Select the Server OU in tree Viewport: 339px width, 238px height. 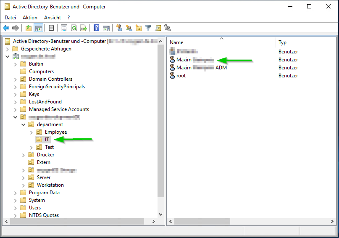point(44,177)
